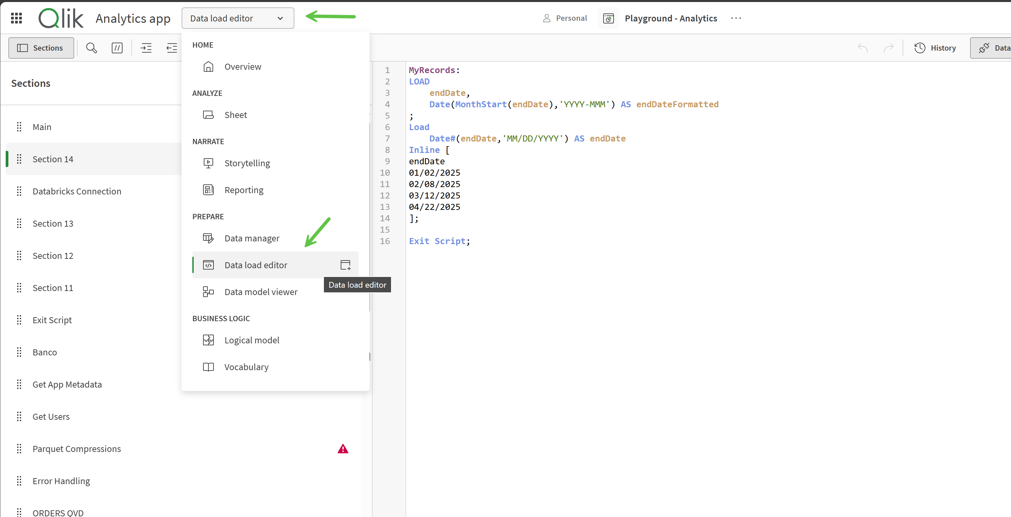
Task: Open Data load editor in new tab icon
Action: pyautogui.click(x=345, y=265)
